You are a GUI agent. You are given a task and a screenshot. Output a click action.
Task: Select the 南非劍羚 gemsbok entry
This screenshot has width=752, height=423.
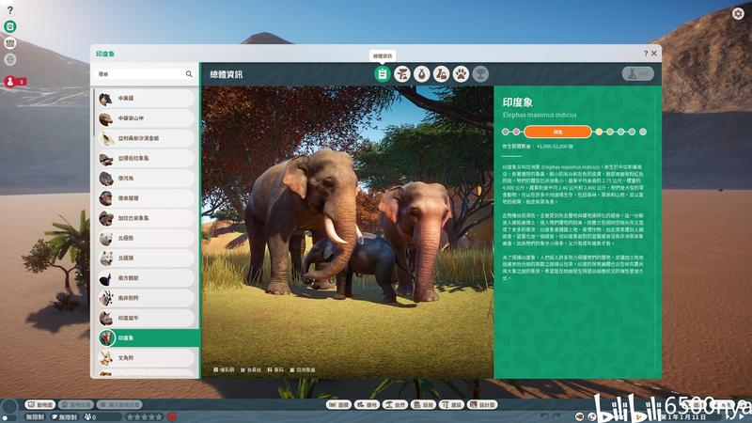pyautogui.click(x=146, y=298)
